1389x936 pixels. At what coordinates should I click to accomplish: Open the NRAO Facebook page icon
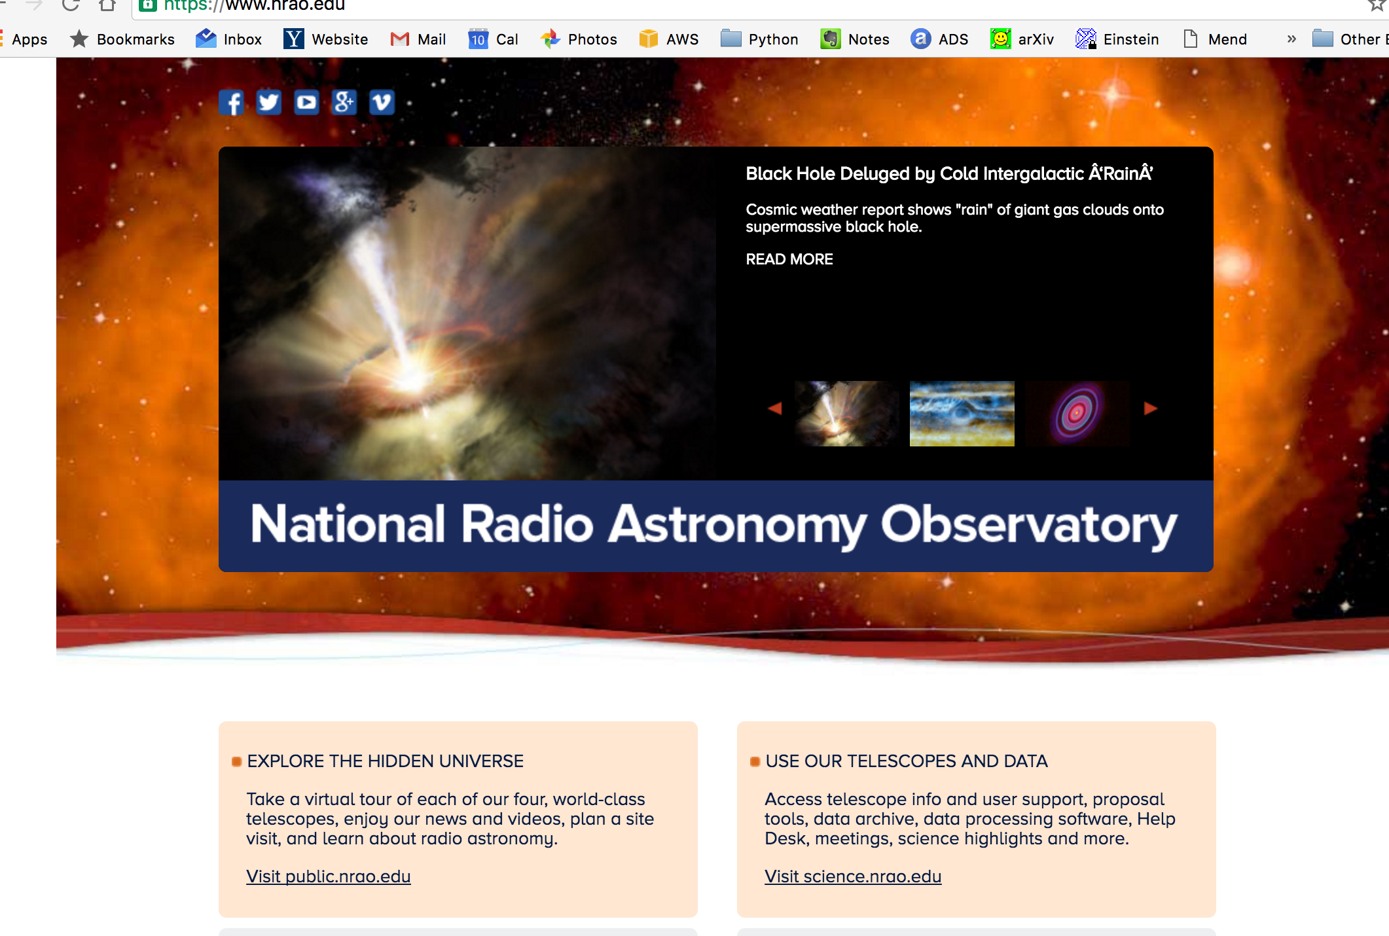(x=231, y=102)
